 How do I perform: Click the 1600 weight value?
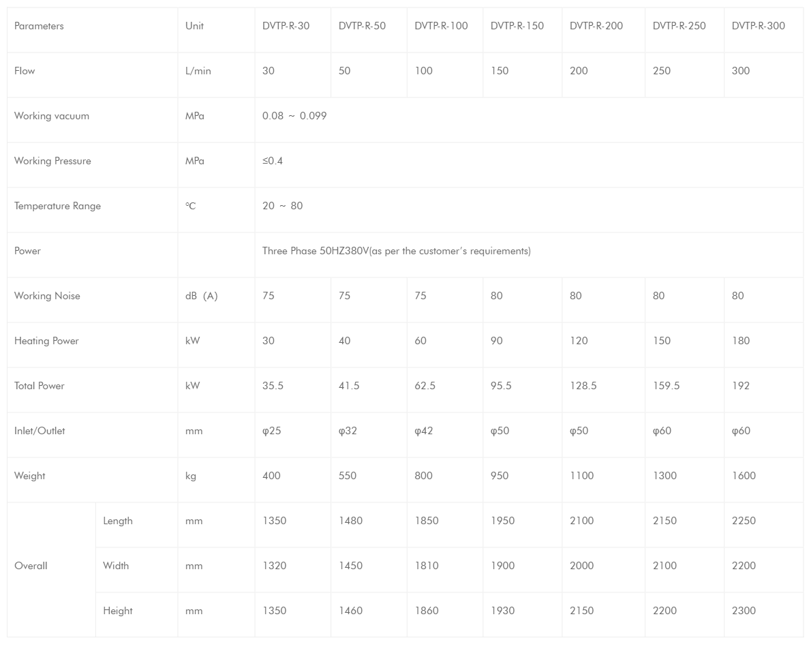[x=744, y=476]
